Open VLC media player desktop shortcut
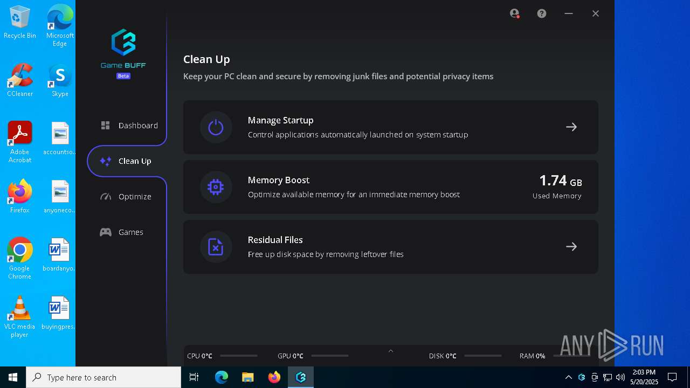The width and height of the screenshot is (690, 388). [x=20, y=317]
